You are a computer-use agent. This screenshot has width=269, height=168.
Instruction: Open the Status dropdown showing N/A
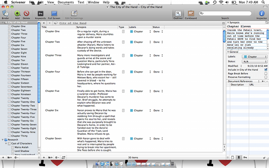(x=255, y=61)
